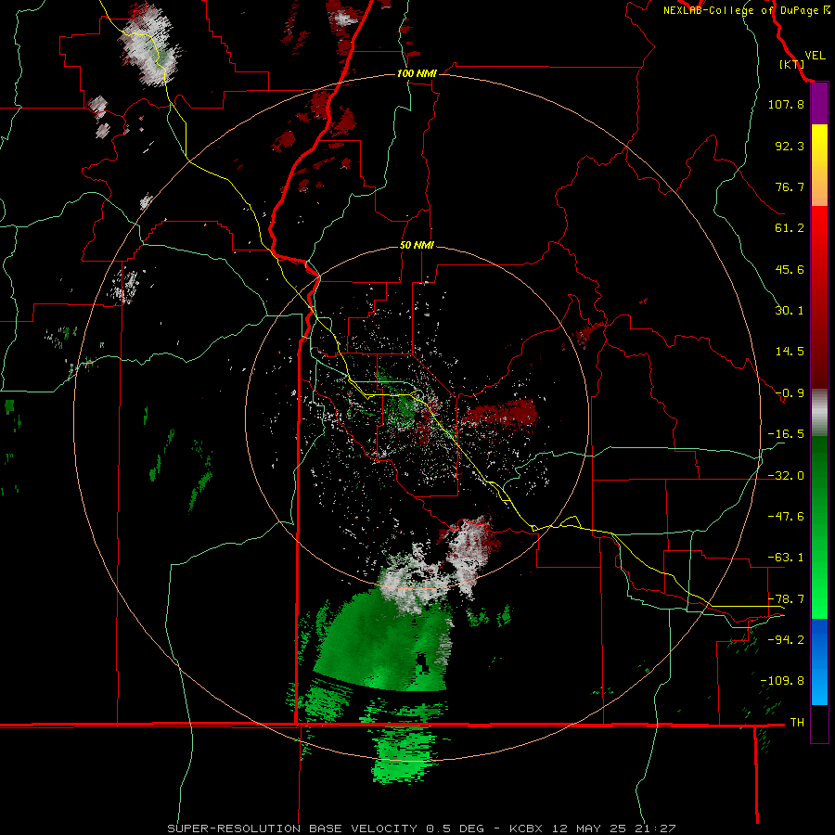Click the 61.2 velocity scale value
The height and width of the screenshot is (835, 835).
click(790, 228)
